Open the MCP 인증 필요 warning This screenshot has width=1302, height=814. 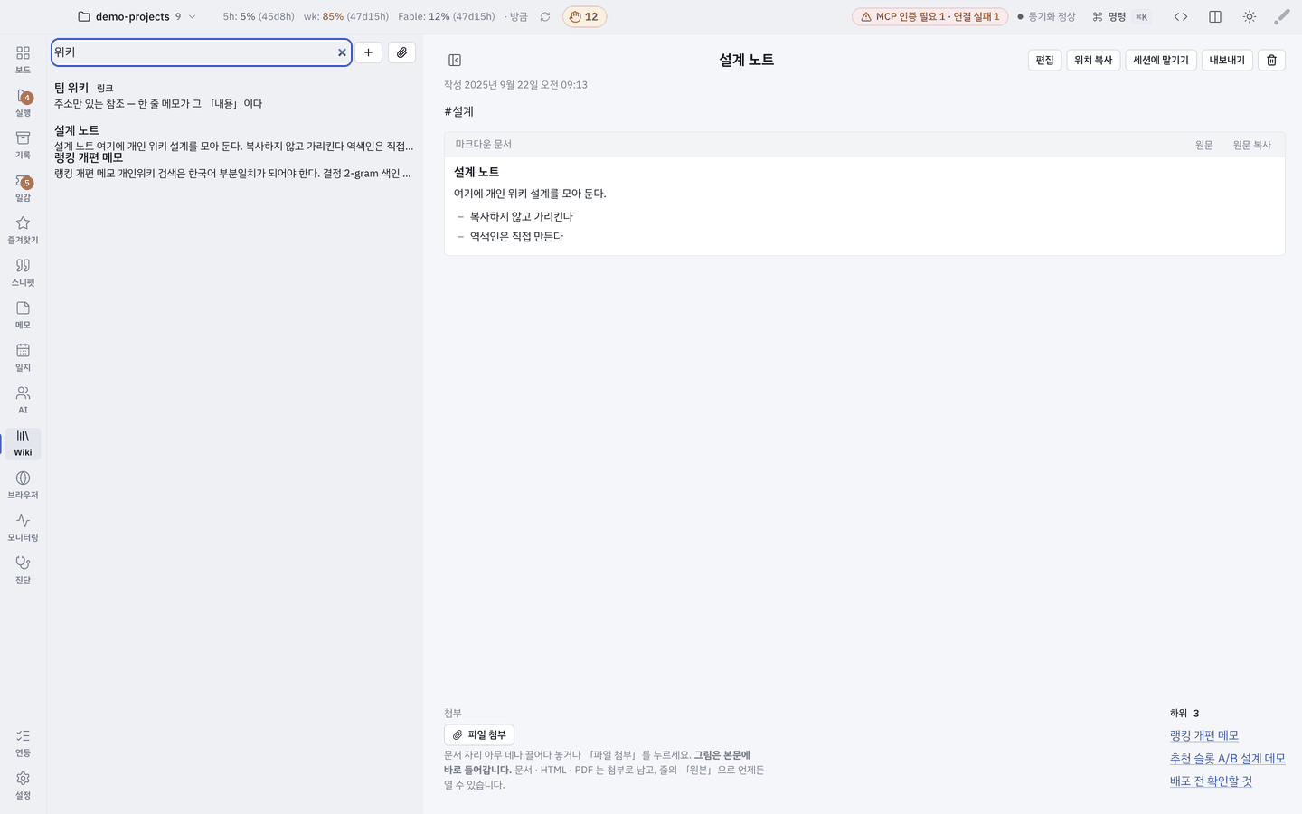tap(929, 16)
